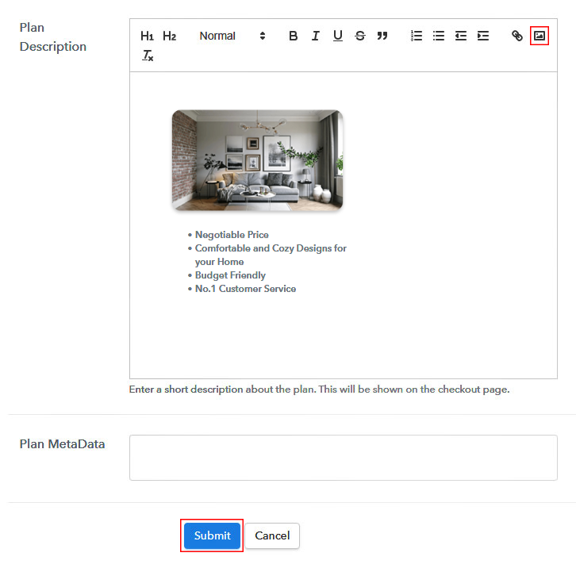The height and width of the screenshot is (568, 576).
Task: Select the living room image in editor
Action: [257, 160]
